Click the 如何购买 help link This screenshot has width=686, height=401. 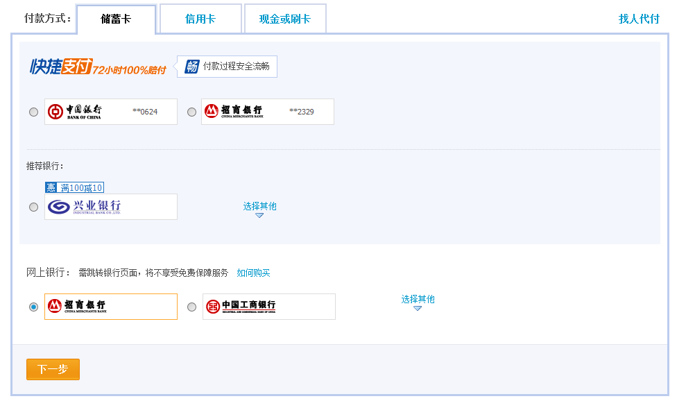click(253, 273)
